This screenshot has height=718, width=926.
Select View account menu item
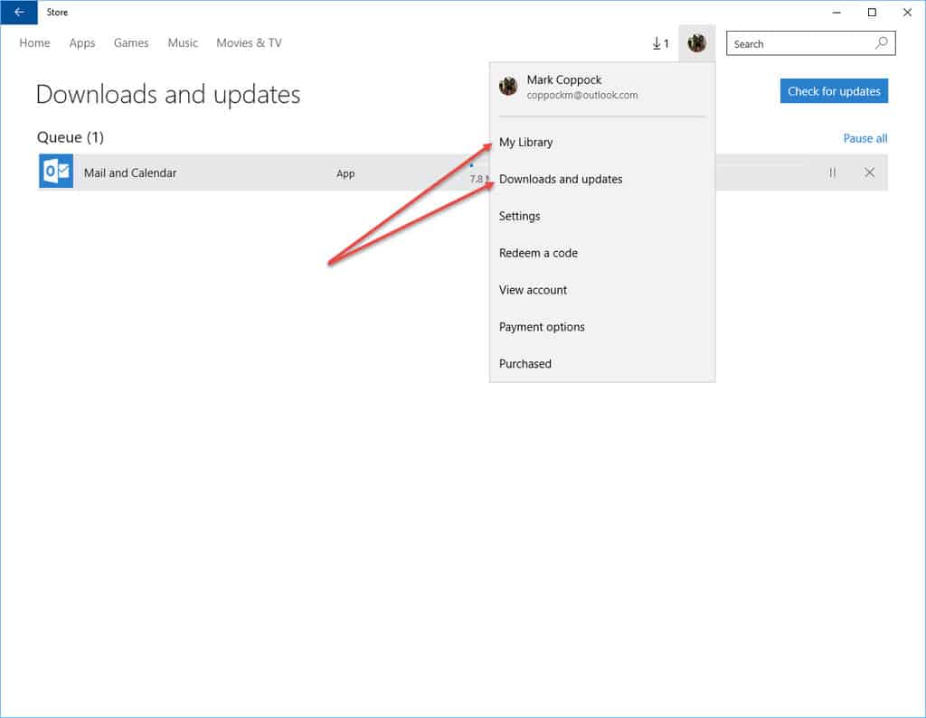point(602,290)
